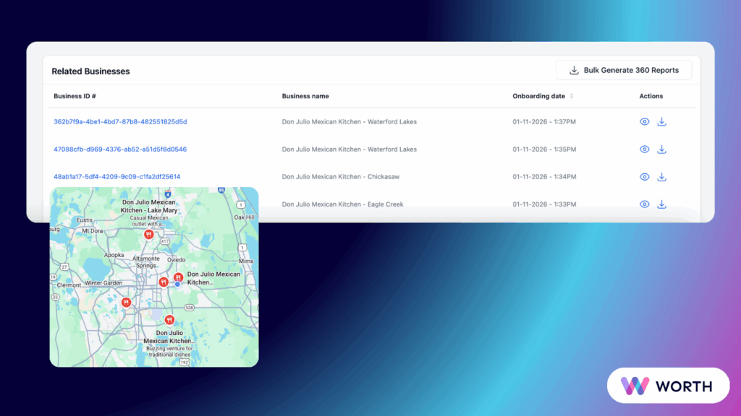Click eye icon for 1:35PM Waterford Lakes row

pos(645,149)
